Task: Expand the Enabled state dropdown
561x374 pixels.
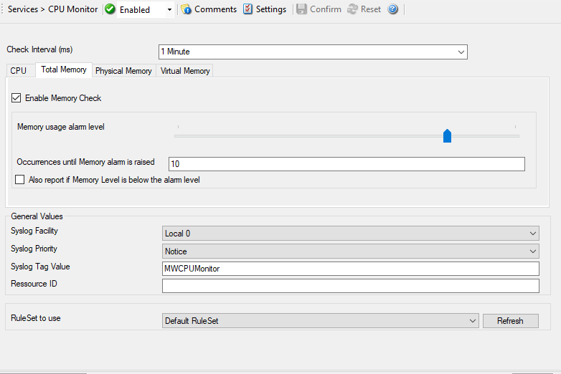Action: coord(169,10)
